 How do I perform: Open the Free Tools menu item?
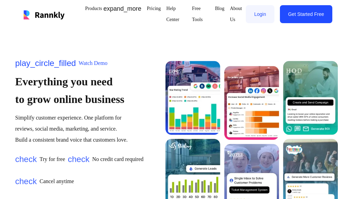pos(197,14)
